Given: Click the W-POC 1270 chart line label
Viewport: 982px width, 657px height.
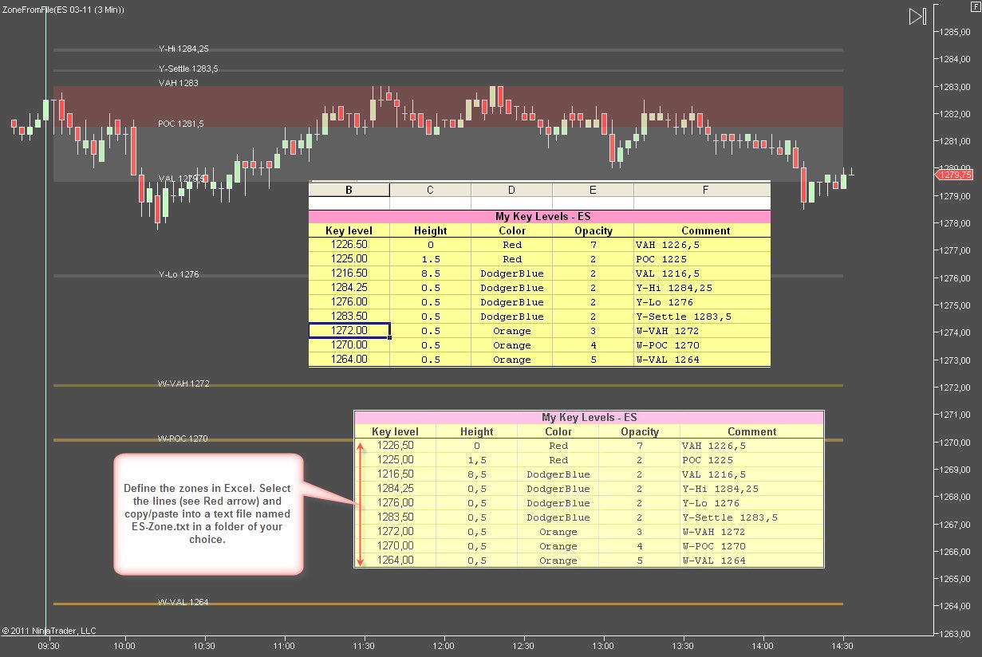Looking at the screenshot, I should (183, 439).
